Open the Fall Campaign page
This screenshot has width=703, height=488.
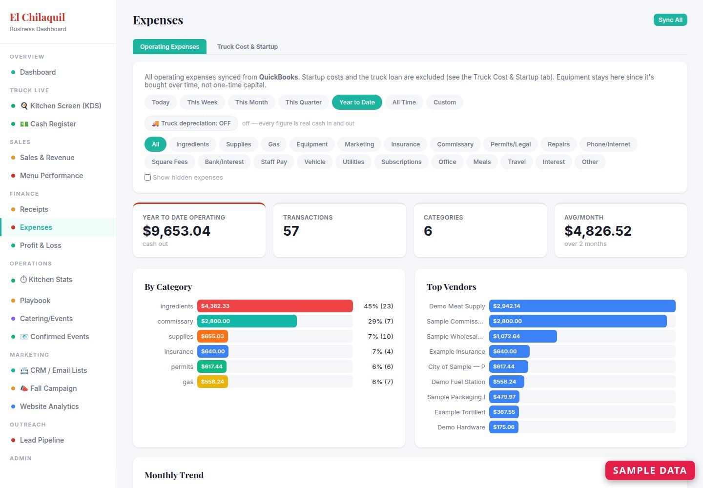click(58, 388)
